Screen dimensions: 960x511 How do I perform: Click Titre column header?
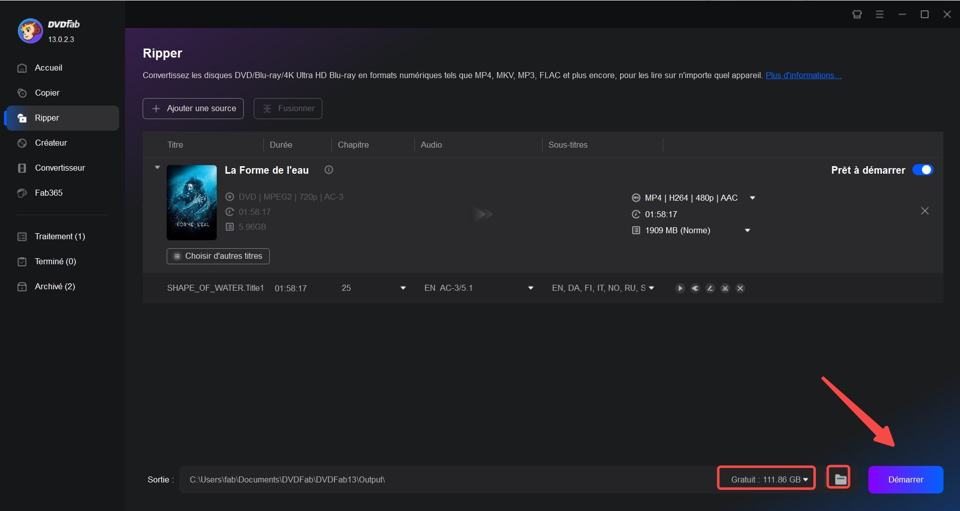(175, 145)
